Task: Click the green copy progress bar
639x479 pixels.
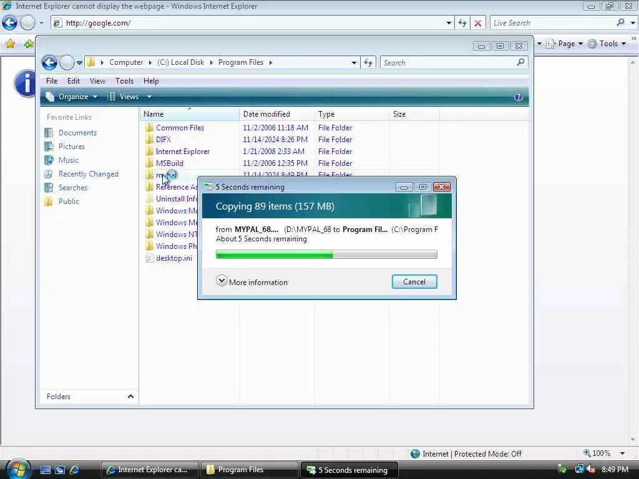Action: [x=326, y=254]
